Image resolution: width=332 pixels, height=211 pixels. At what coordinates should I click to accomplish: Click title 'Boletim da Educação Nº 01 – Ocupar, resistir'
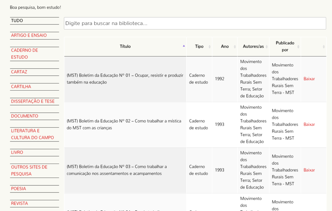point(125,79)
